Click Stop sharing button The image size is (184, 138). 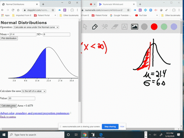click(110, 127)
